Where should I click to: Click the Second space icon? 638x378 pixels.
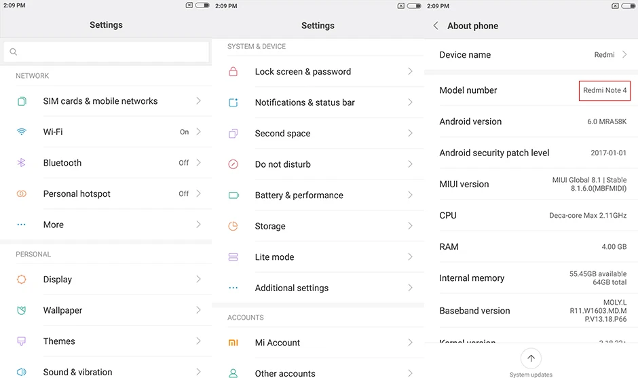coord(233,134)
